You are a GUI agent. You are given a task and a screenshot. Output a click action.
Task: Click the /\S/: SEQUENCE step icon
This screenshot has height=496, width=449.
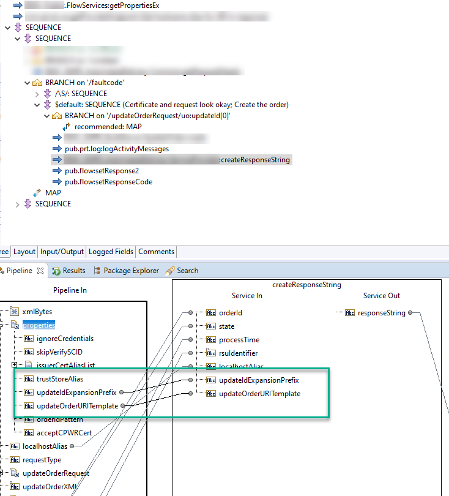pos(47,94)
